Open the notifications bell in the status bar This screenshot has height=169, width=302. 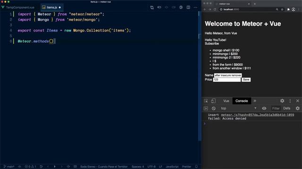pyautogui.click(x=196, y=167)
